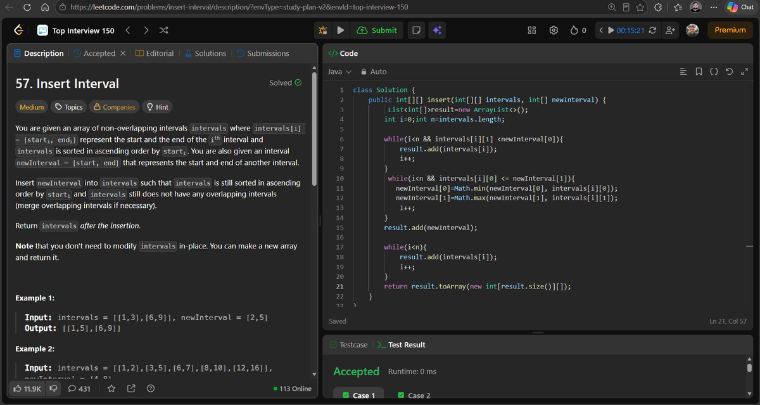Viewport: 760px width, 405px height.
Task: Open the layout grid icon
Action: coord(533,30)
